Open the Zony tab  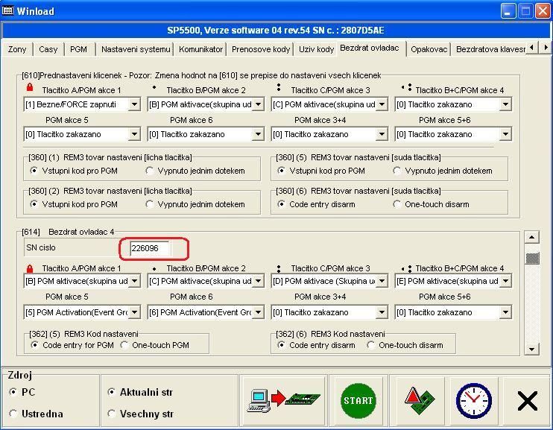point(16,49)
